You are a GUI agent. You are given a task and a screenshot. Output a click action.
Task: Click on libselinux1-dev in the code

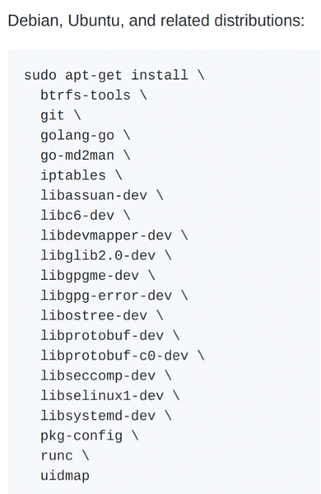coord(102,396)
